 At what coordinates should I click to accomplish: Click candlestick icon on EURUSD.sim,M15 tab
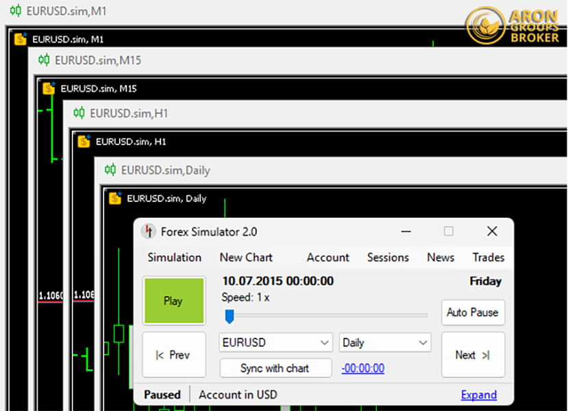click(x=44, y=60)
